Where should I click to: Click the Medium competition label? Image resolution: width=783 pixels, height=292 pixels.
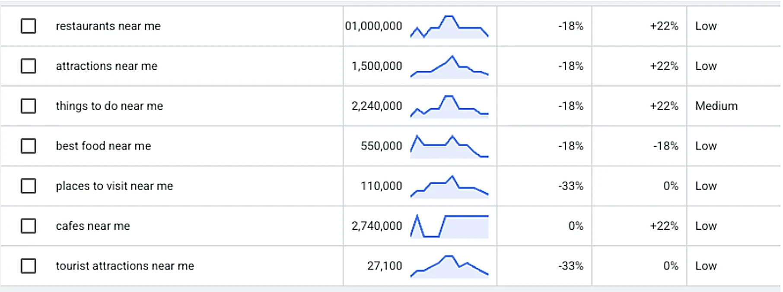(716, 106)
